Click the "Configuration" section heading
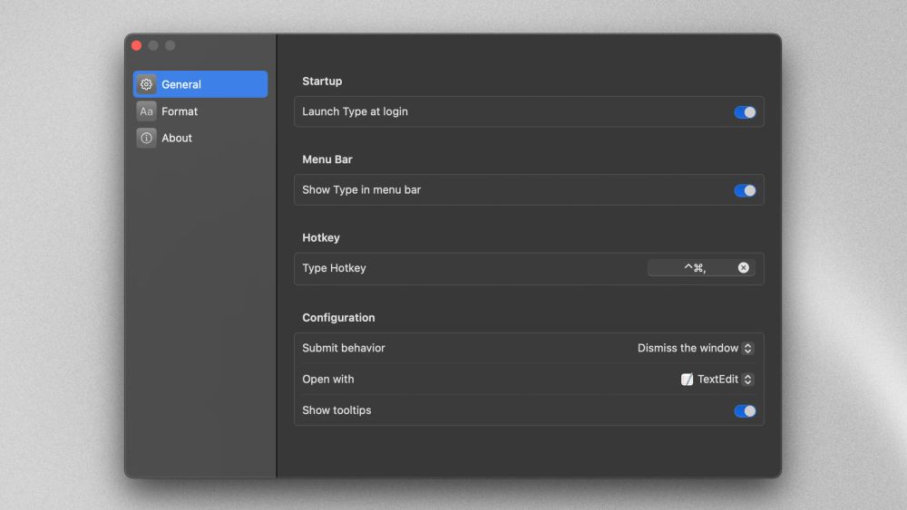 click(337, 318)
